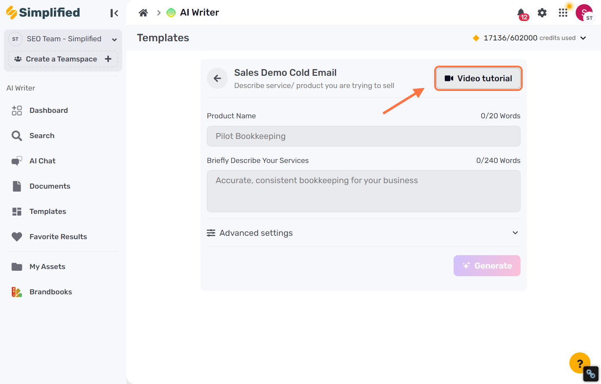Image resolution: width=601 pixels, height=384 pixels.
Task: Click the 0/240 Words counter
Action: click(x=498, y=160)
